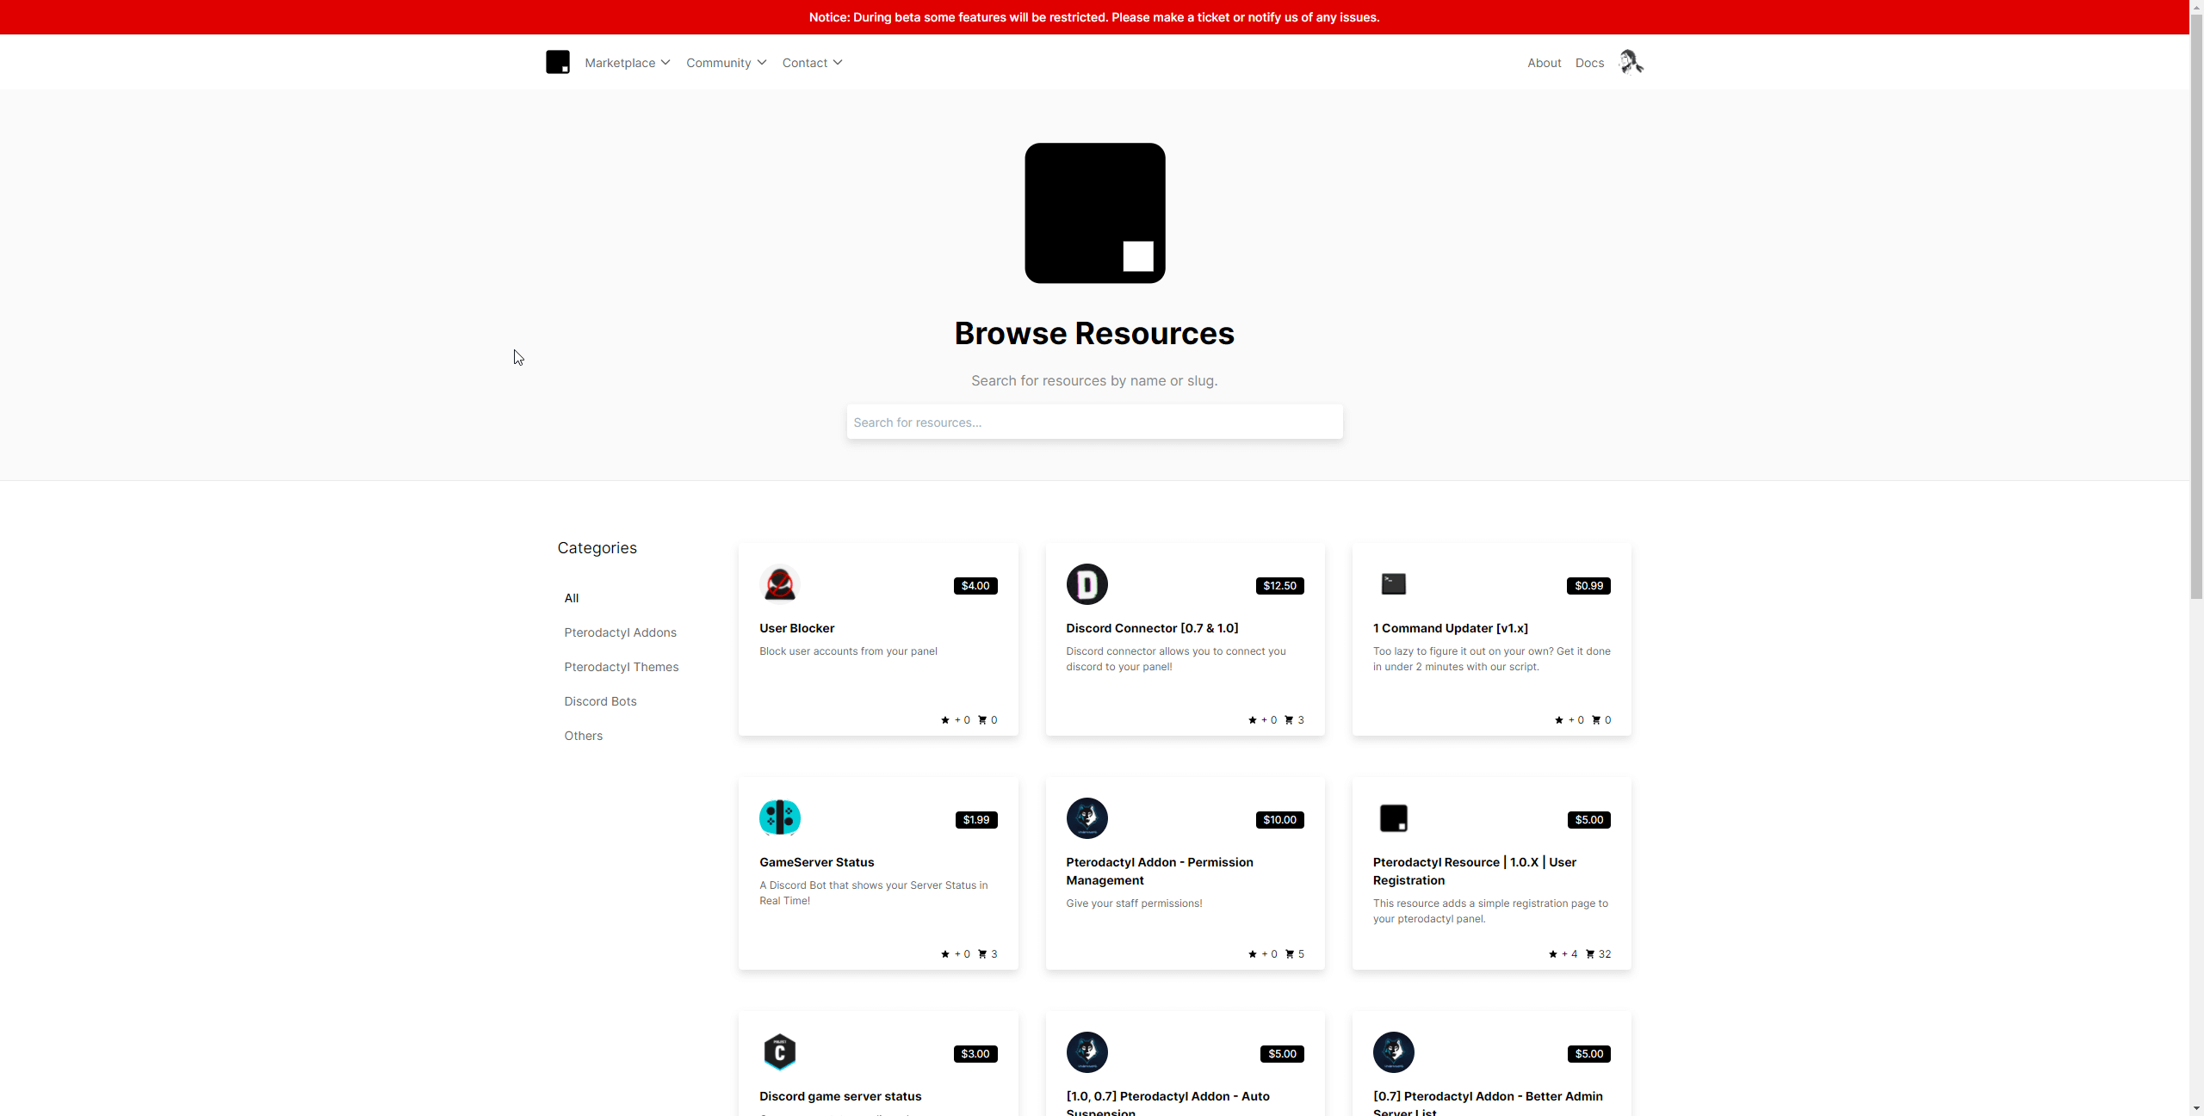Click the User Registration resource icon
Viewport: 2204px width, 1116px height.
[1393, 818]
